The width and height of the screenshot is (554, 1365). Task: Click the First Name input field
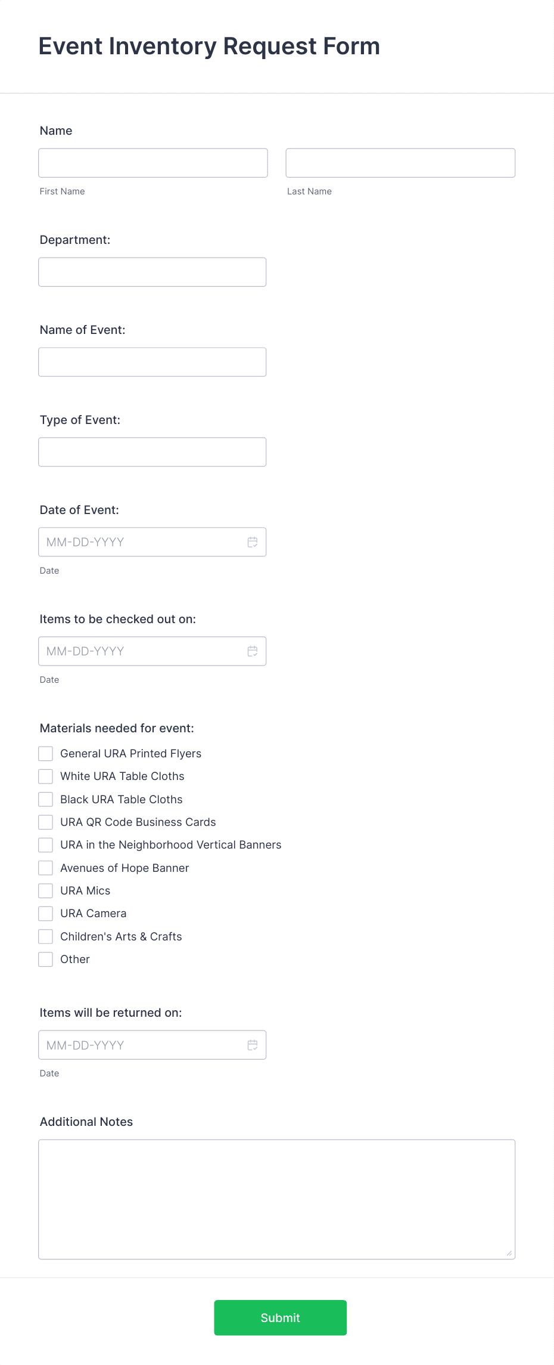152,162
